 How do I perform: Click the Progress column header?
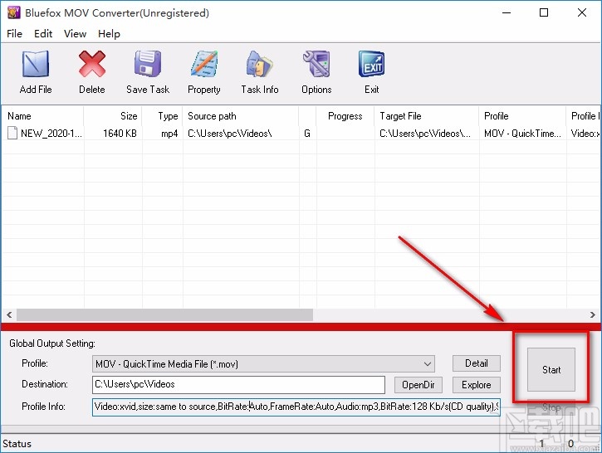345,116
